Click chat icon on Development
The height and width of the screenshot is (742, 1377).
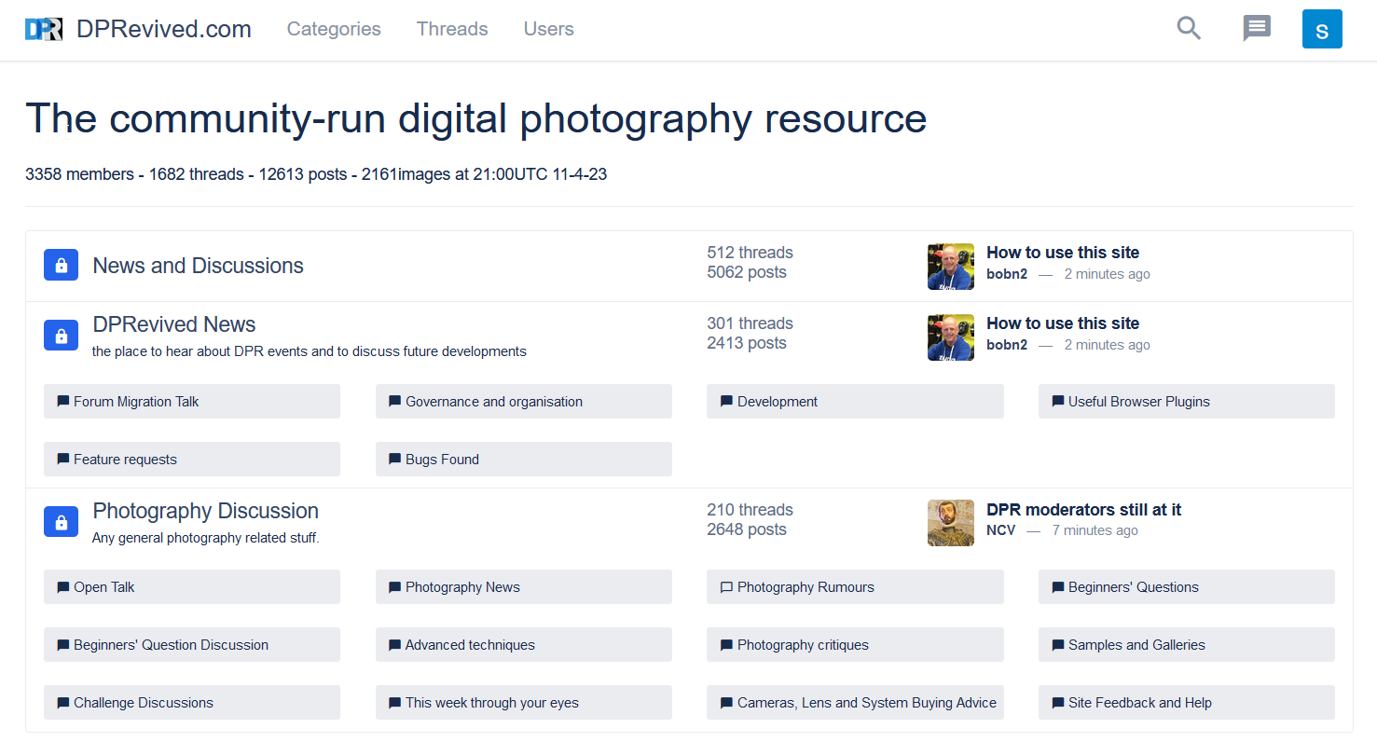point(727,402)
